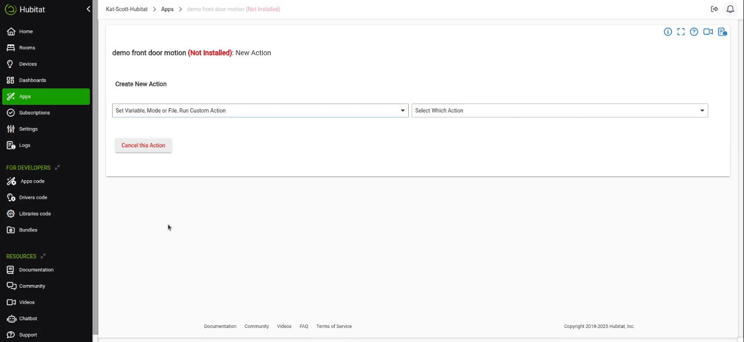Click the help question mark icon

coord(694,32)
